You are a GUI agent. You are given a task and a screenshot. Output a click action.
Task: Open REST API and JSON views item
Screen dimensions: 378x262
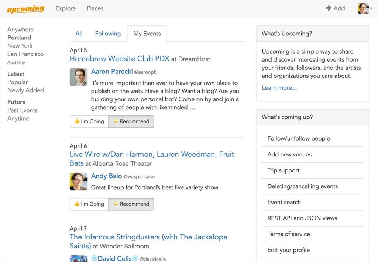coord(312,218)
